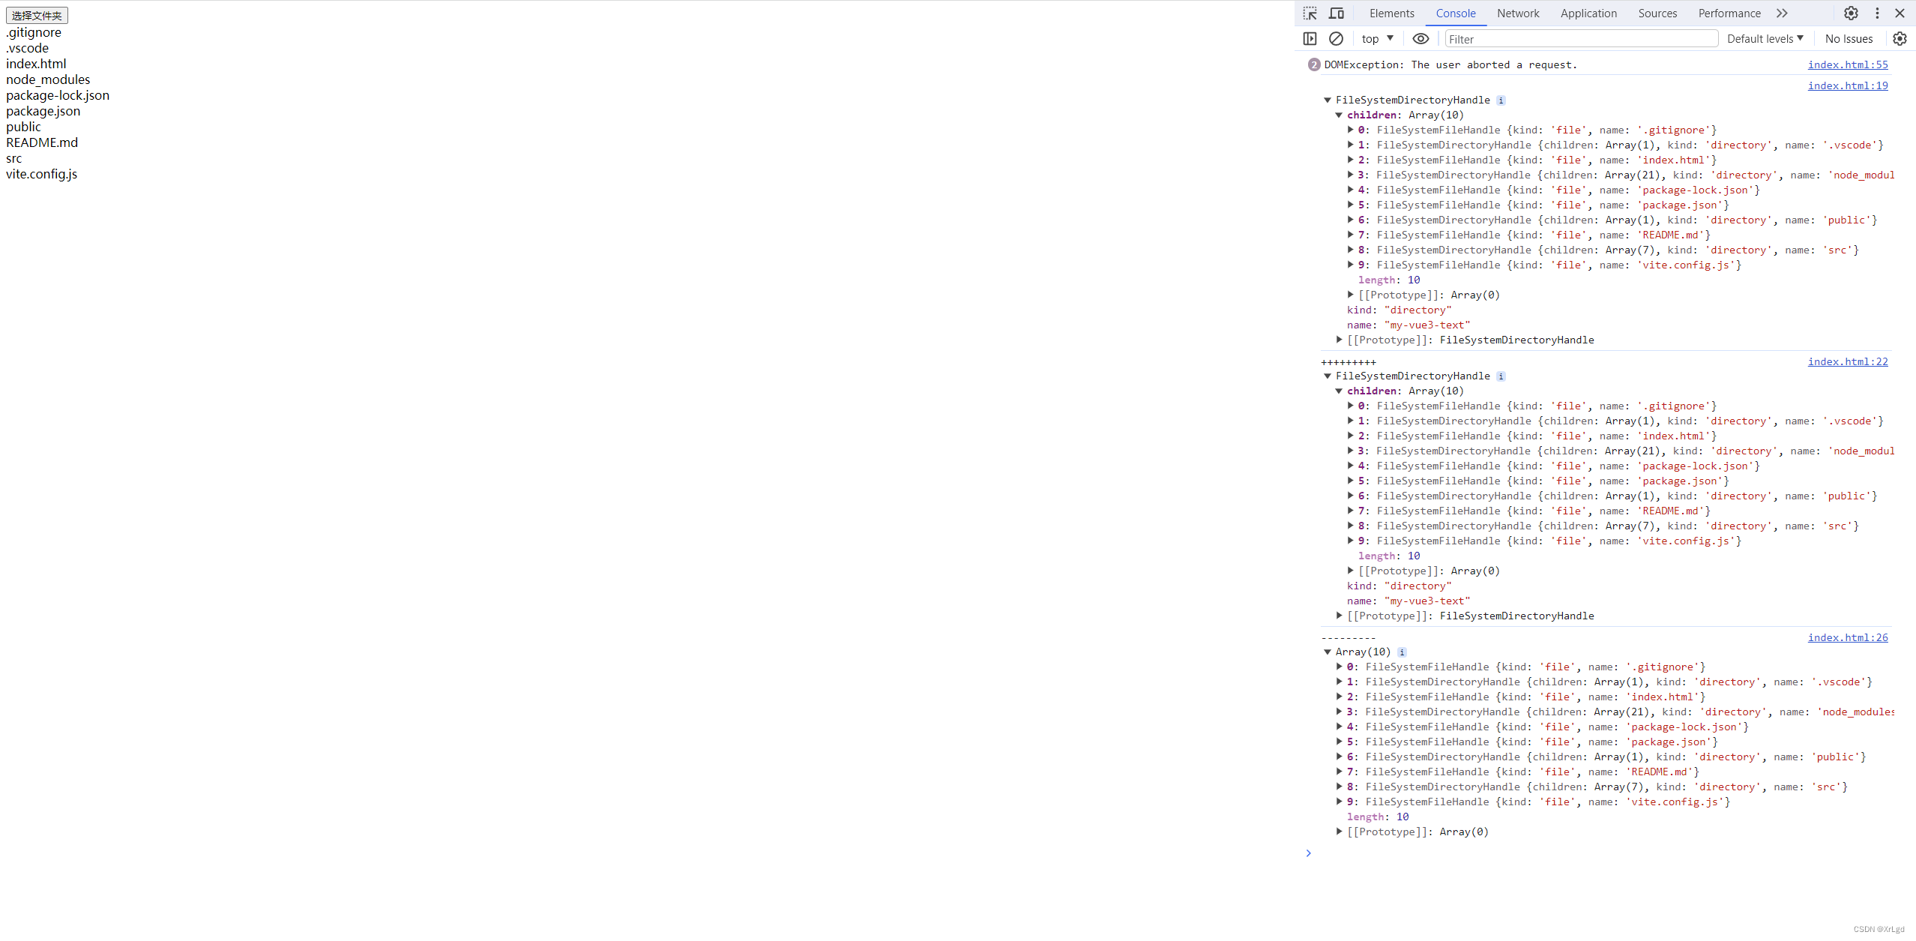Collapse the Array(10) object at bottom
Screen dimensions: 1916x941
coord(1328,652)
